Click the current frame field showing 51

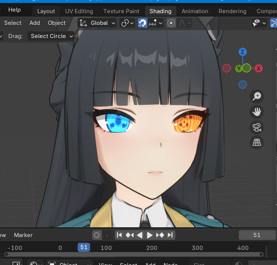click(257, 235)
